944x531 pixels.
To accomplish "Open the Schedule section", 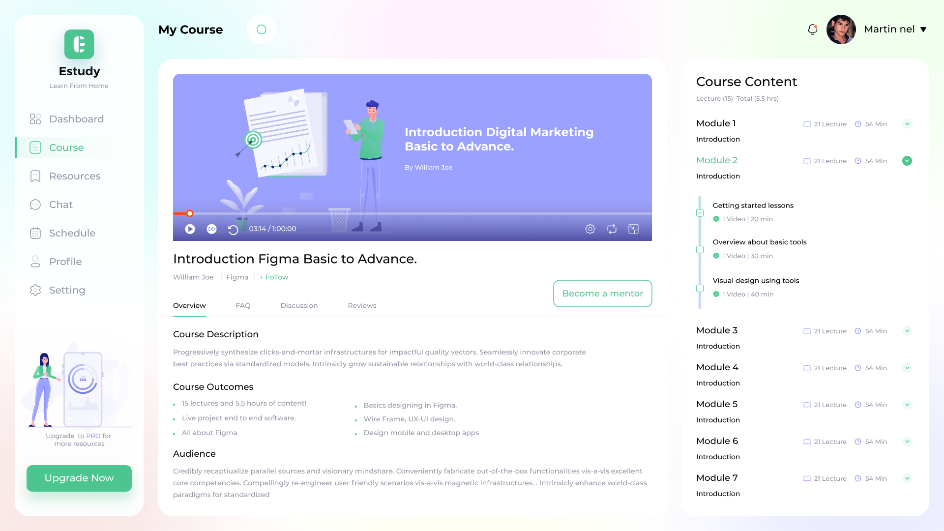I will point(72,233).
